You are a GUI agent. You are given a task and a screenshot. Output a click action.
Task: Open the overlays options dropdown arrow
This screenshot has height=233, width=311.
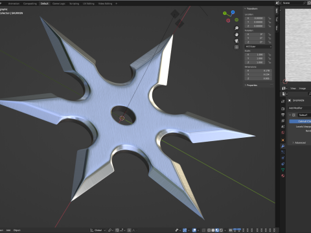click(x=198, y=230)
